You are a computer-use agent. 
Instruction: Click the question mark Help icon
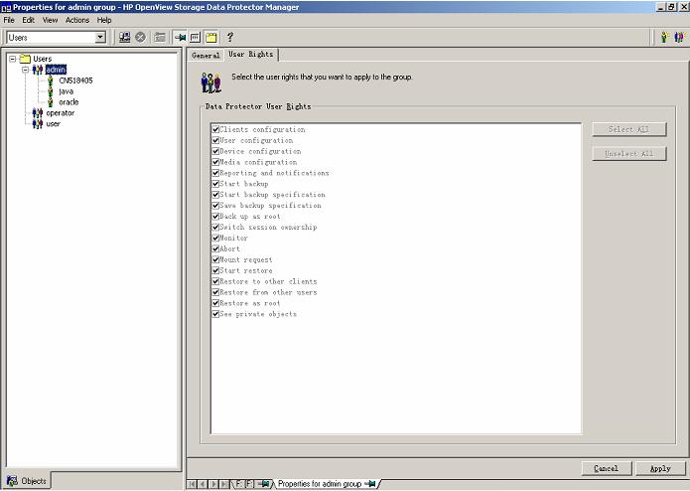(x=230, y=37)
